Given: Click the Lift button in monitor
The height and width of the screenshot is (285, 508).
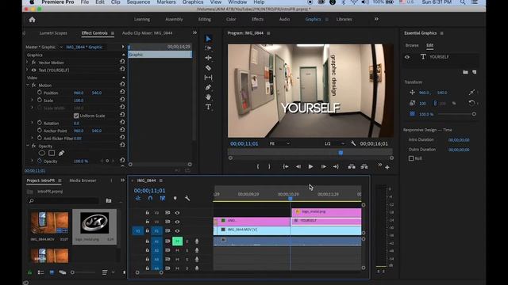Looking at the screenshot, I should [352, 166].
